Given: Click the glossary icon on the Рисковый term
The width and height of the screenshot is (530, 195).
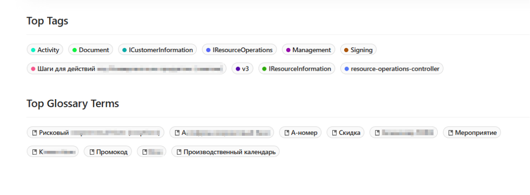Looking at the screenshot, I should coord(34,133).
